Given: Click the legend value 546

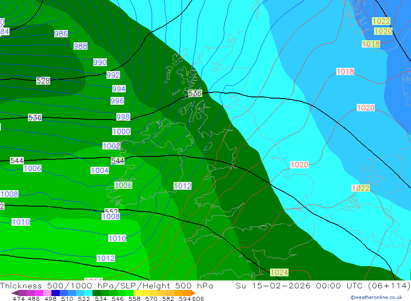Looking at the screenshot, I should [118, 299].
